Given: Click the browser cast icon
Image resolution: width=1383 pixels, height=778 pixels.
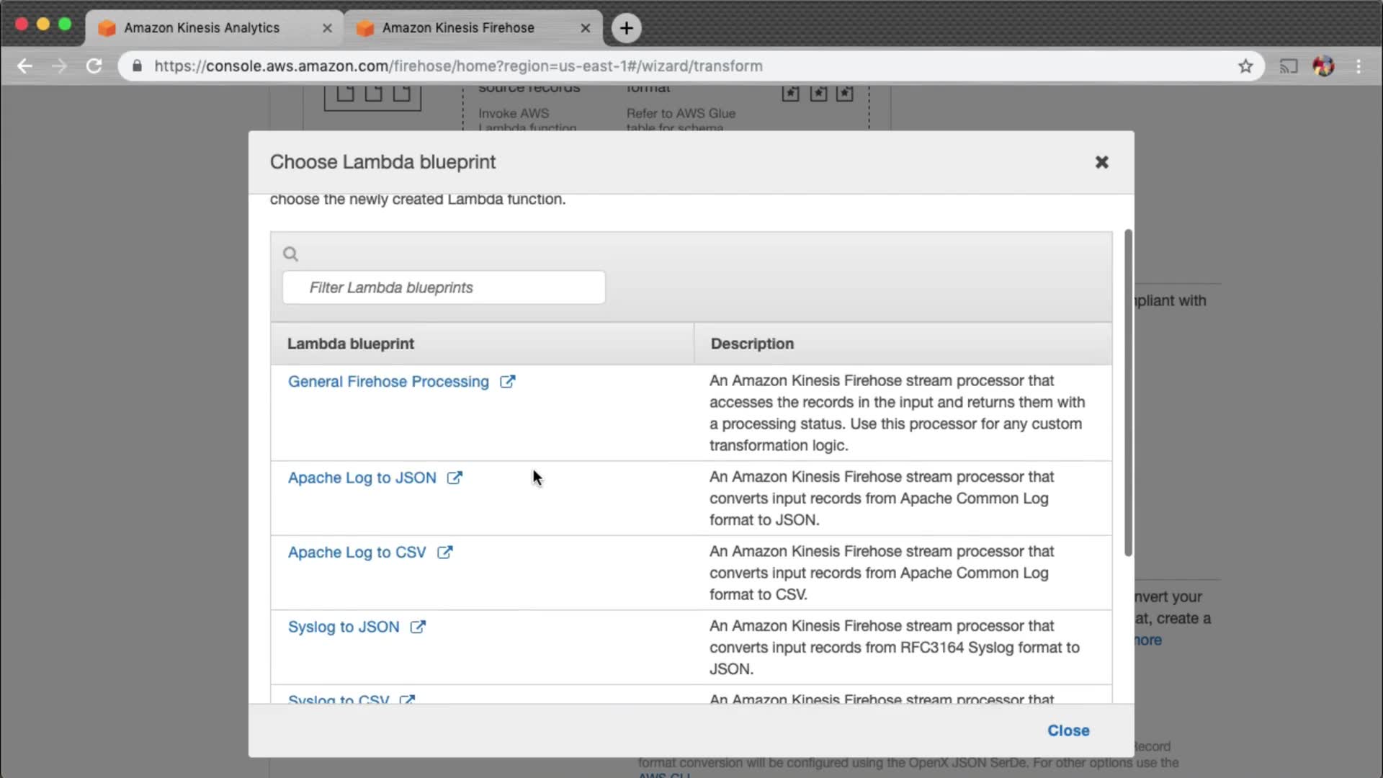Looking at the screenshot, I should tap(1288, 66).
